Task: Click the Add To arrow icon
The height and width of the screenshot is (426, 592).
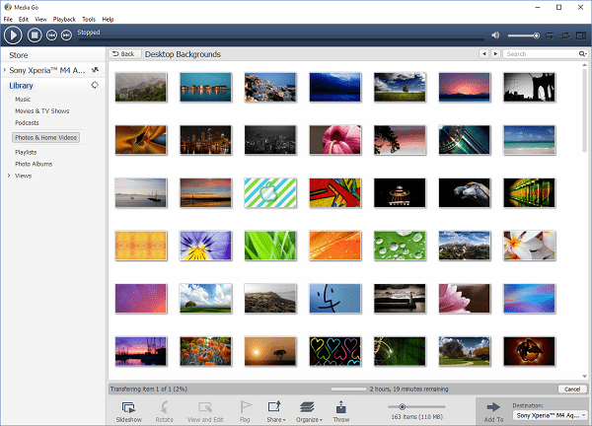Action: (493, 408)
